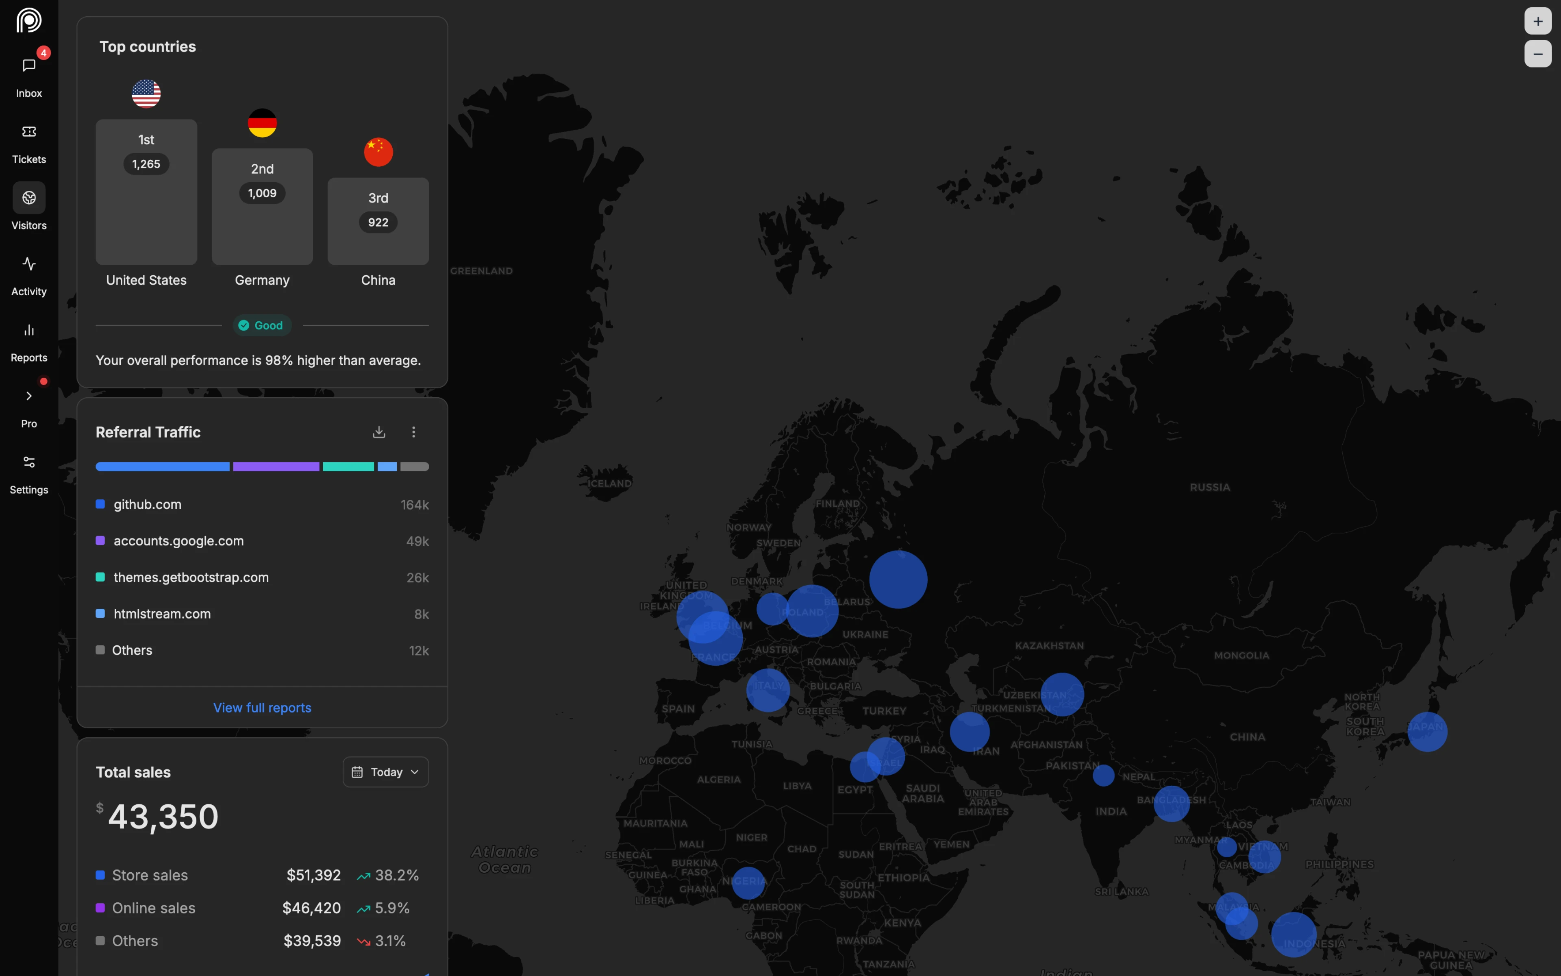Select the github.com referral entry
The image size is (1561, 976).
click(147, 504)
